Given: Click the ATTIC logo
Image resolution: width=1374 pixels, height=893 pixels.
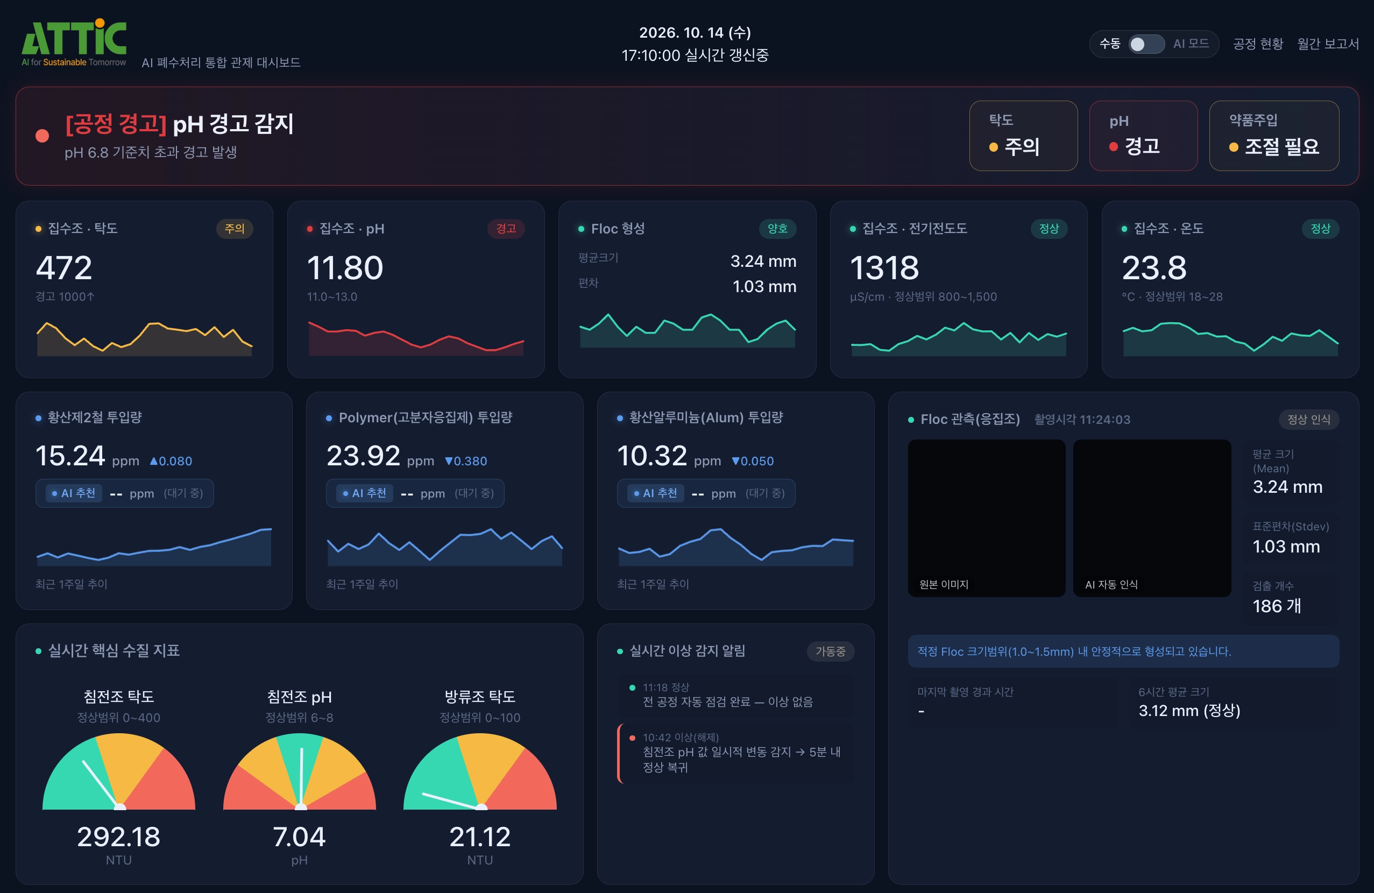Looking at the screenshot, I should (74, 42).
